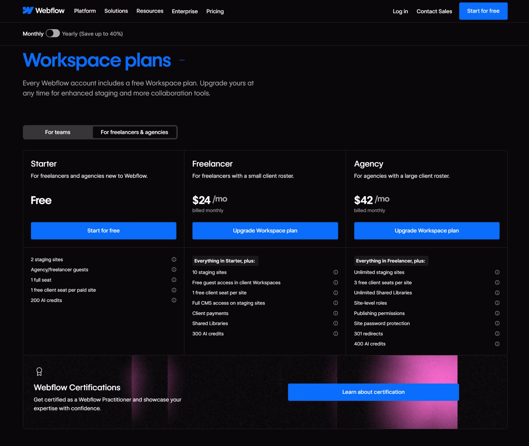
Task: Go to the Pricing page
Action: point(215,11)
